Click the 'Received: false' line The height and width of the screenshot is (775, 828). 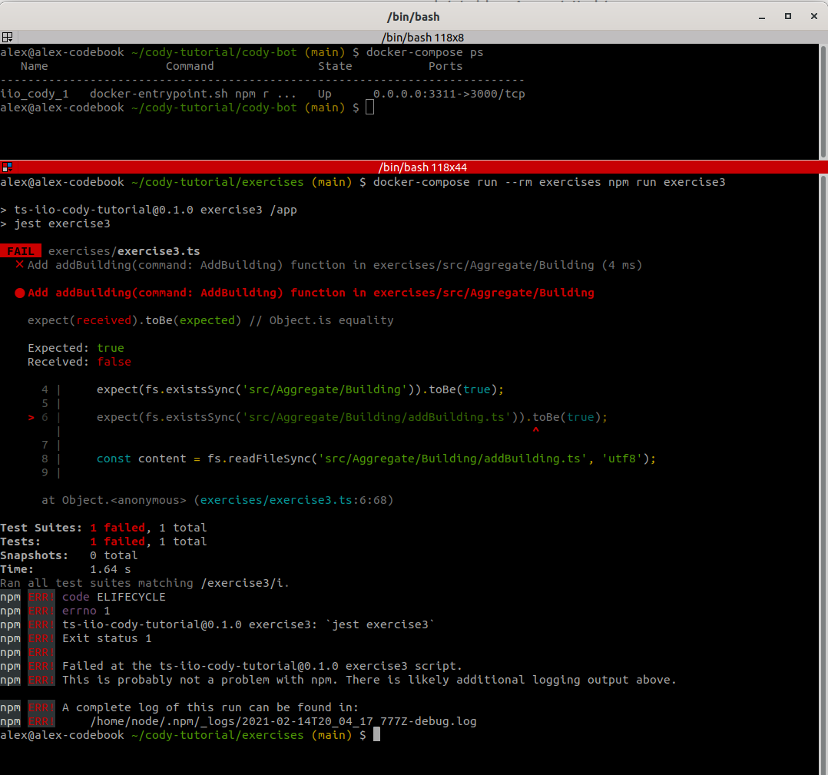click(79, 362)
